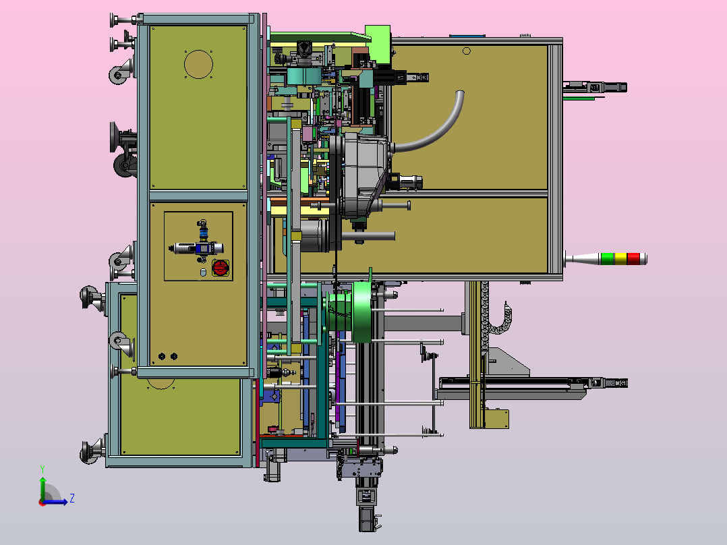Select the small actuator protruding at the upper right
Viewport: 727px width, 545px height.
pyautogui.click(x=595, y=87)
